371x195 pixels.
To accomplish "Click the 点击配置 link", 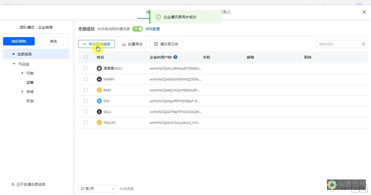I will click(153, 29).
